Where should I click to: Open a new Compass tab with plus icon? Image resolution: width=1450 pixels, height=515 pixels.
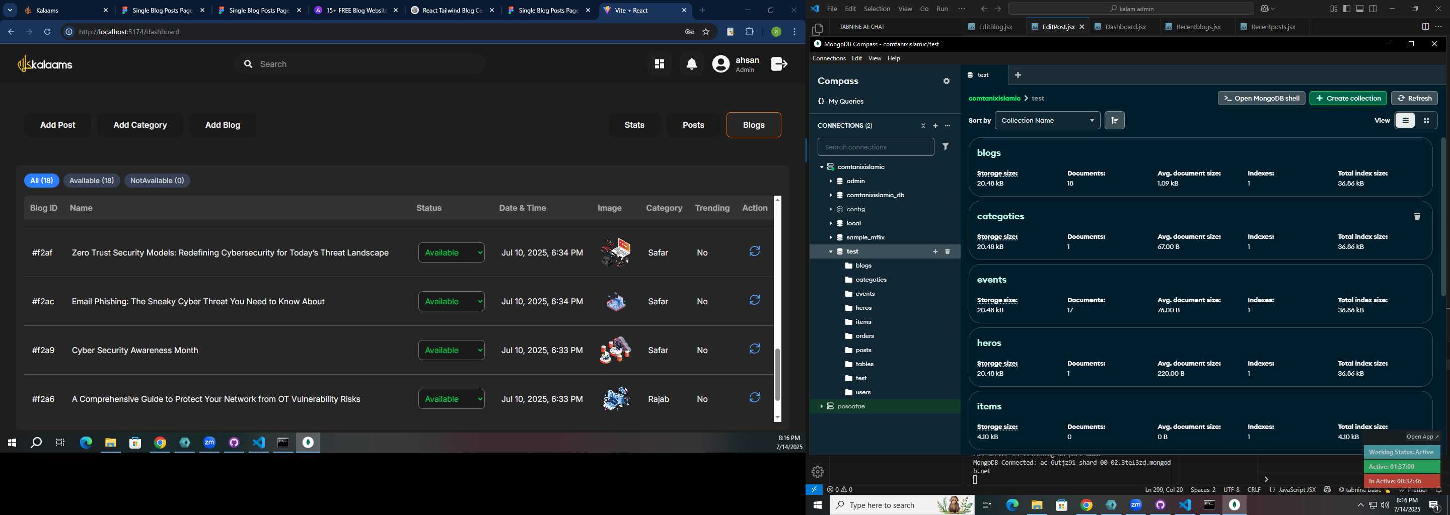click(1018, 75)
